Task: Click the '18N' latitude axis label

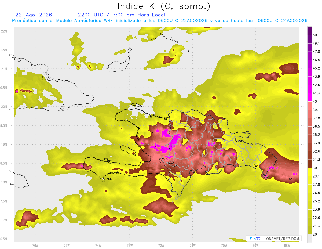Action: [4, 182]
